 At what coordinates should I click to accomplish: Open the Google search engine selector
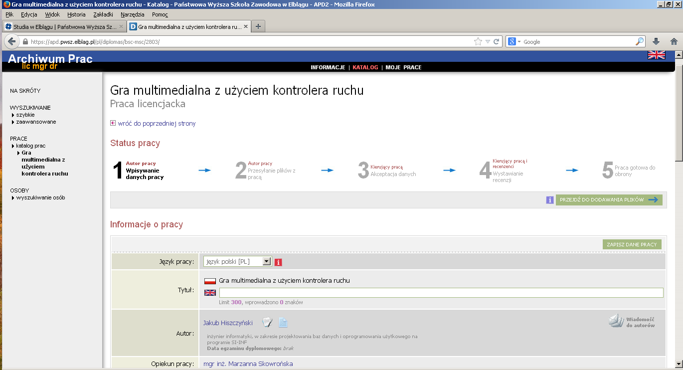[514, 42]
